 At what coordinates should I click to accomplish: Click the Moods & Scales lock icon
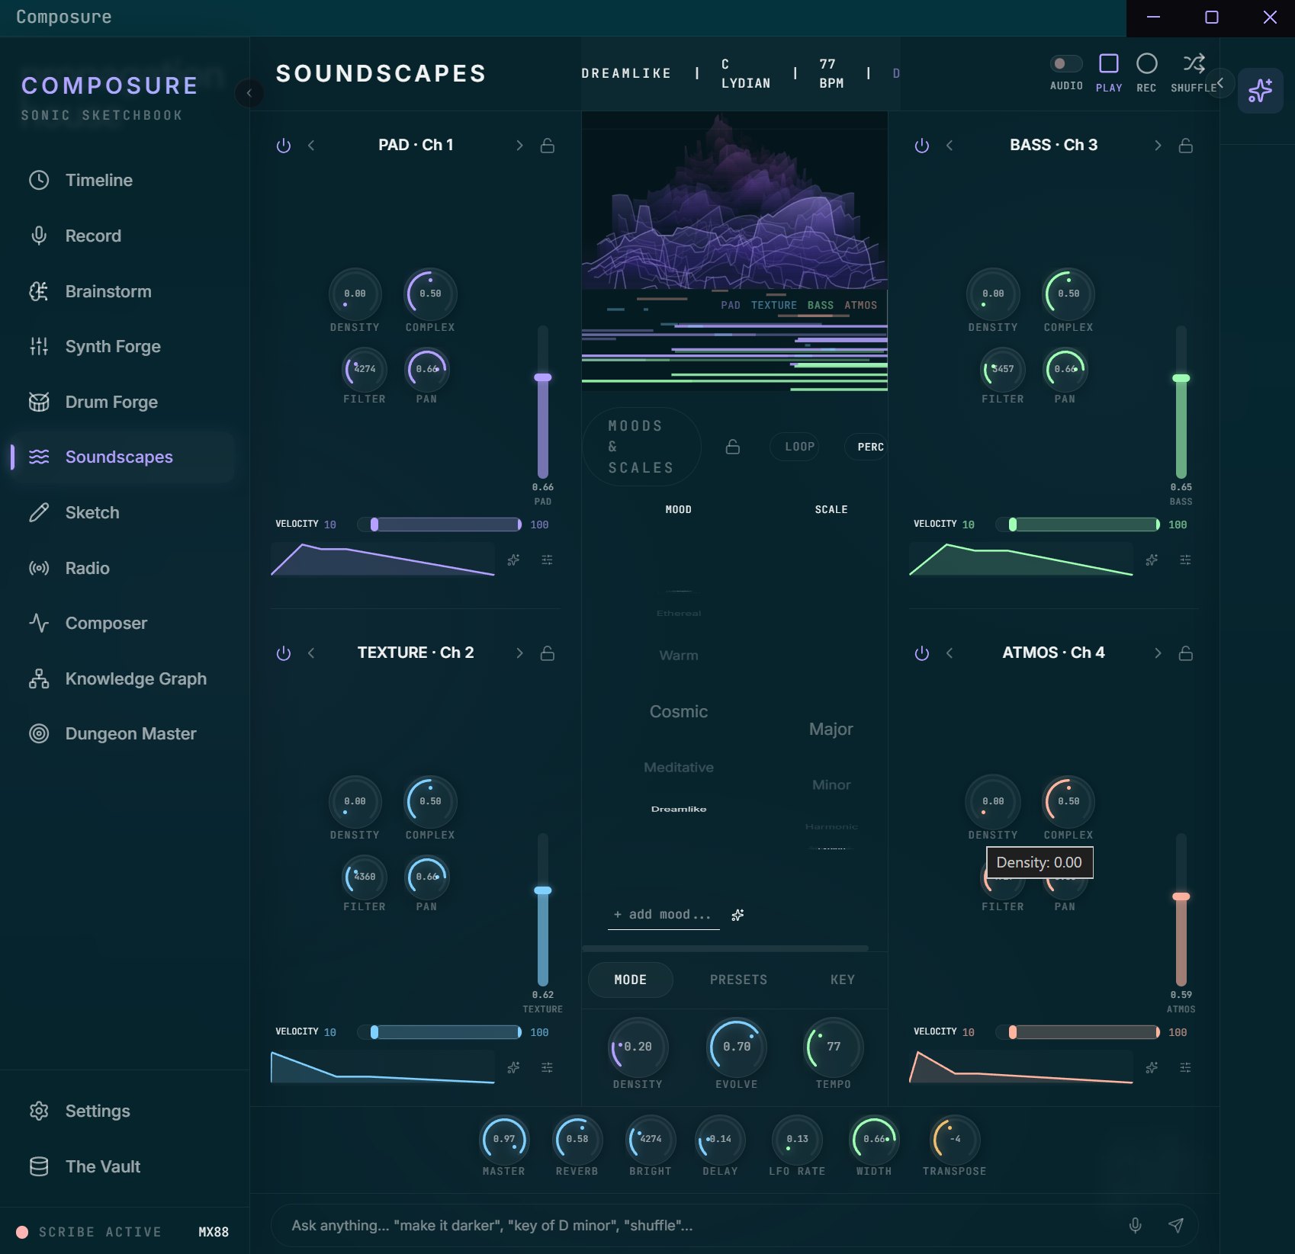[x=733, y=447]
